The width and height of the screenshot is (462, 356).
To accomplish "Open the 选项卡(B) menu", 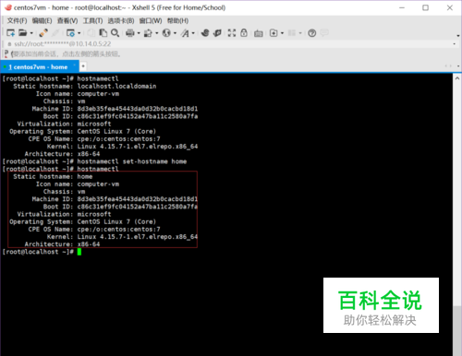I will [x=121, y=20].
